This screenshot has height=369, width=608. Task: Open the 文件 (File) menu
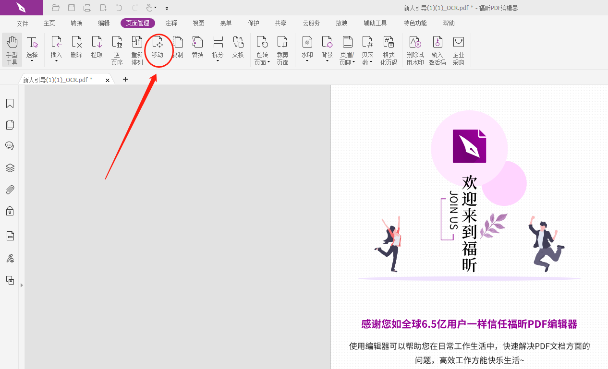(23, 23)
